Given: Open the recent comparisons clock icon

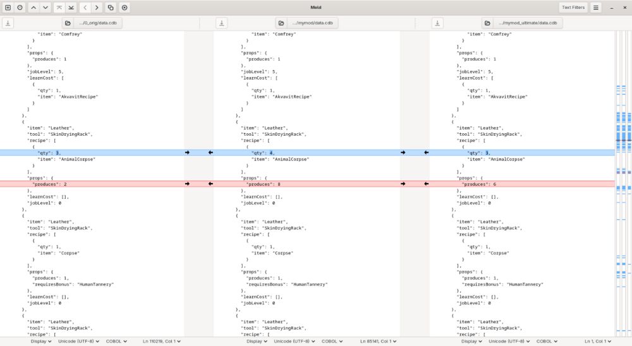Looking at the screenshot, I should [20, 8].
